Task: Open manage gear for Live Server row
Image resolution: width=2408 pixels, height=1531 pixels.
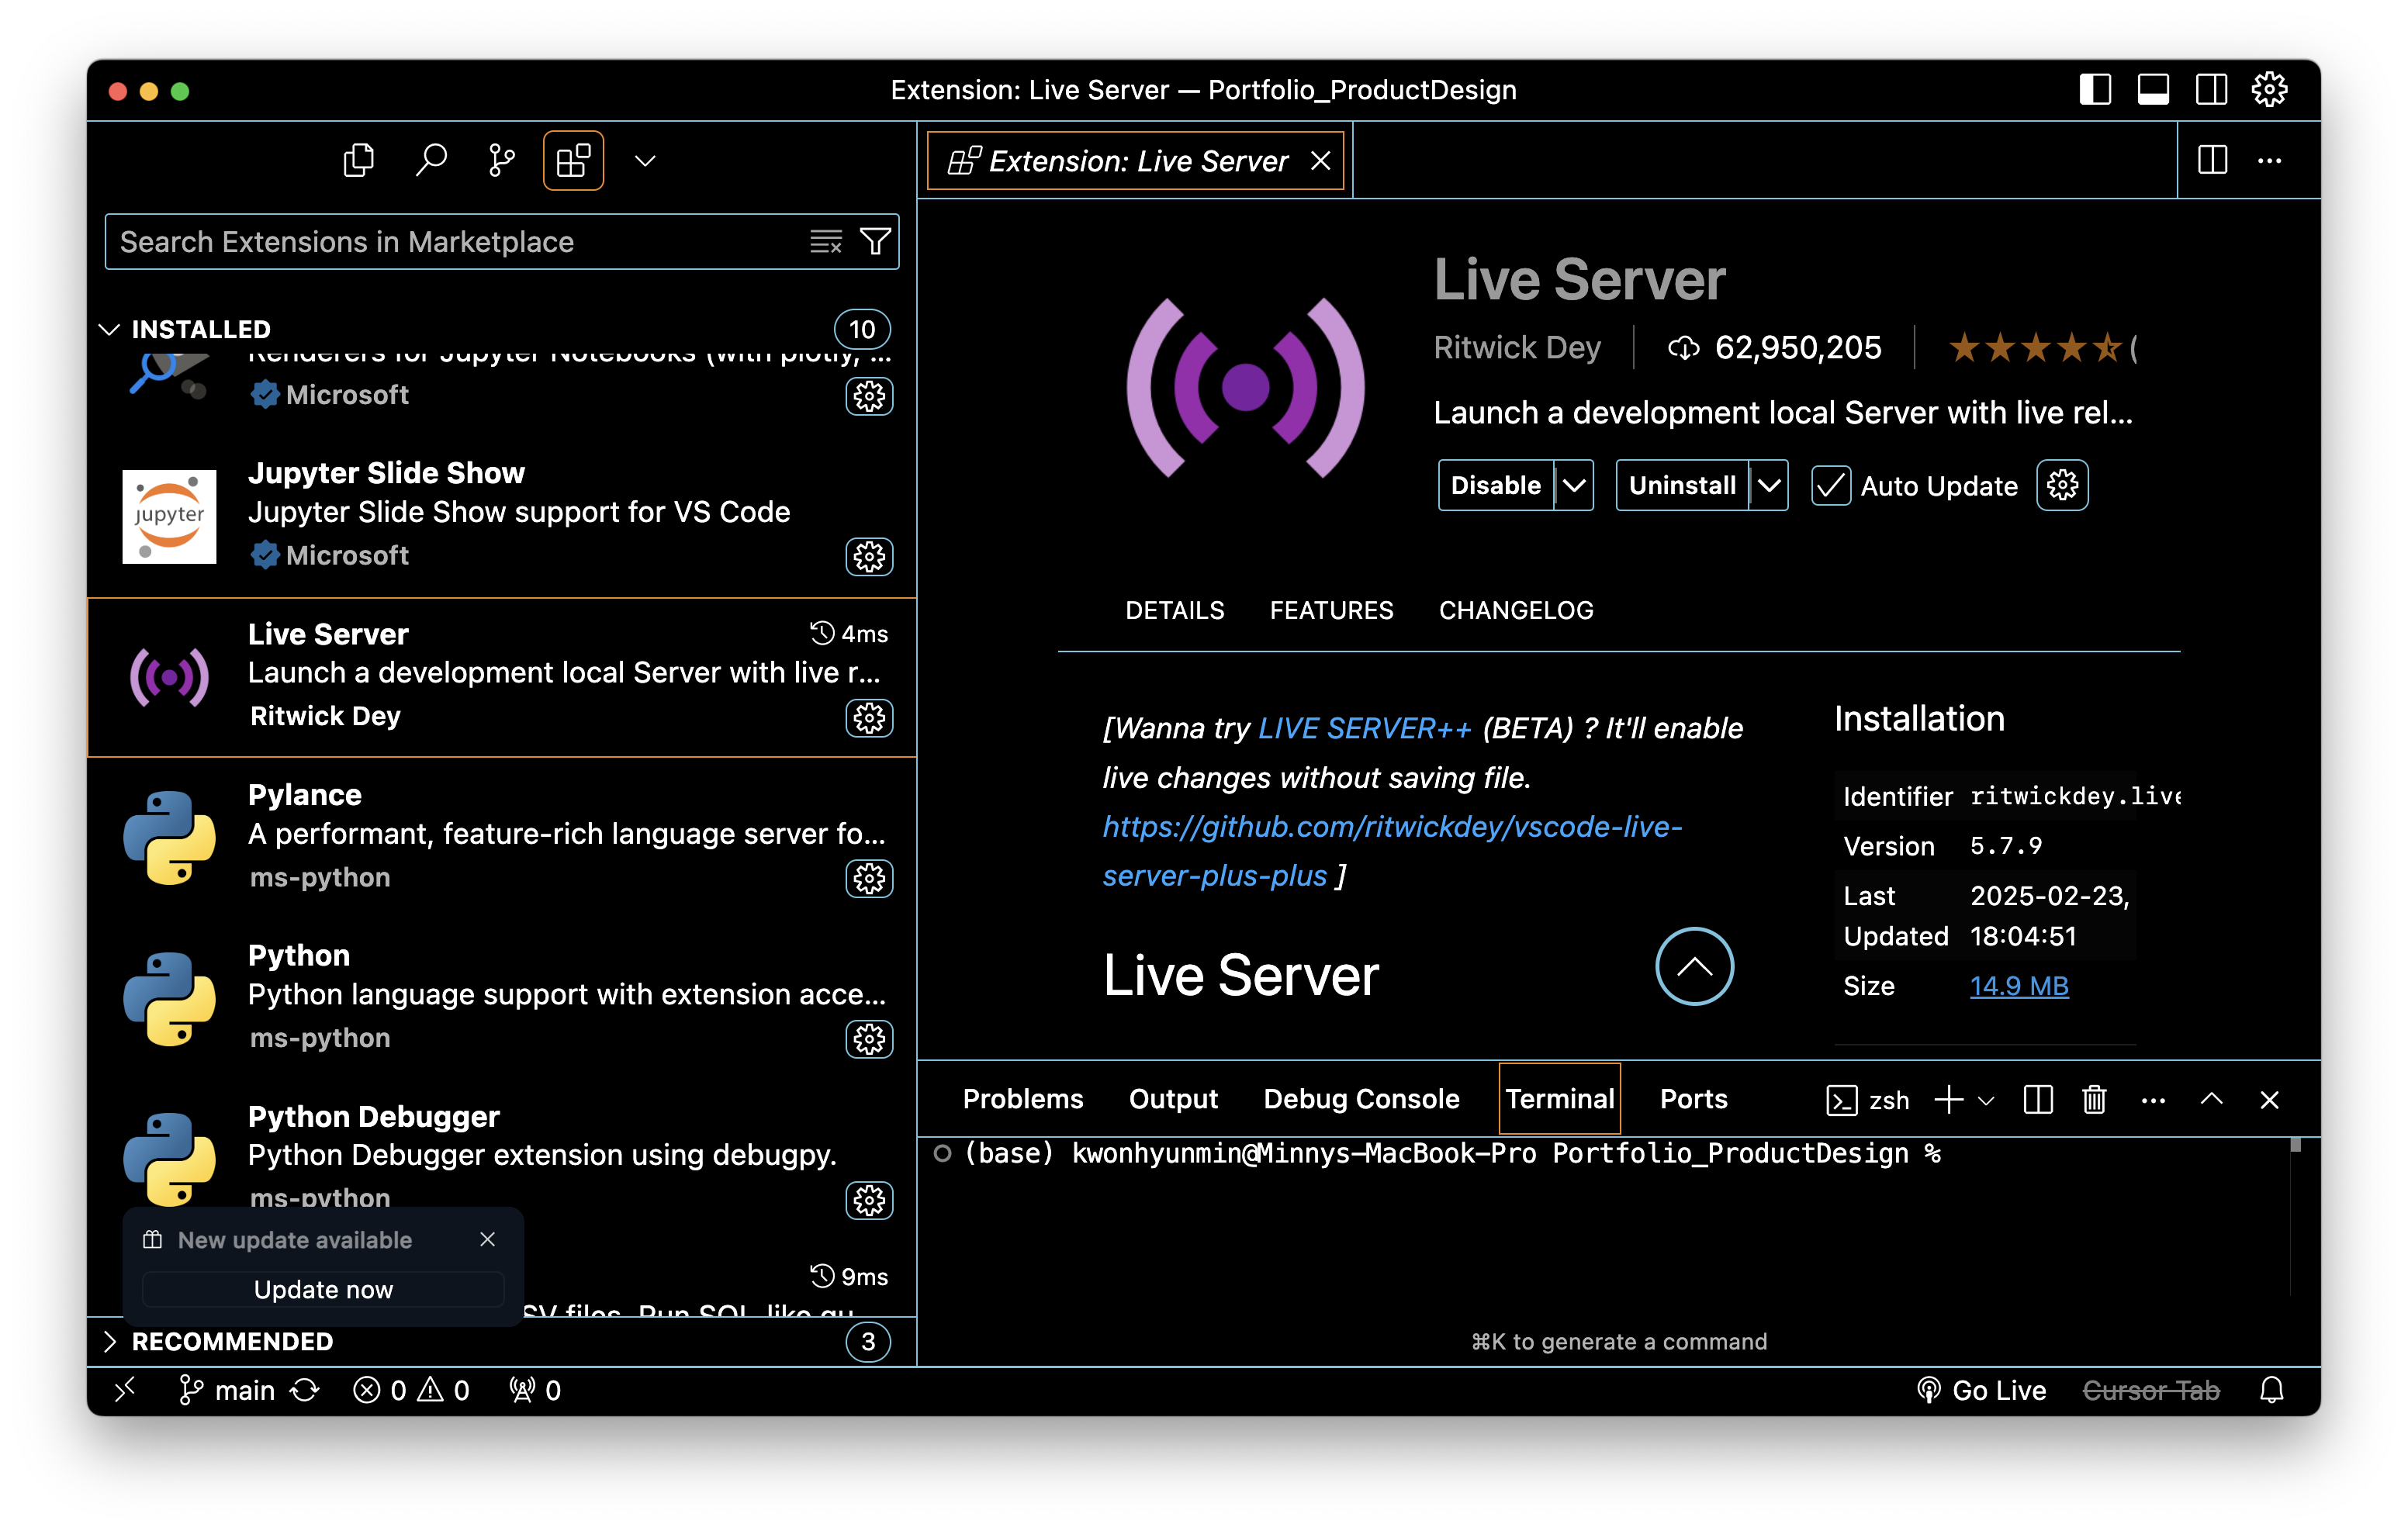Action: point(869,718)
